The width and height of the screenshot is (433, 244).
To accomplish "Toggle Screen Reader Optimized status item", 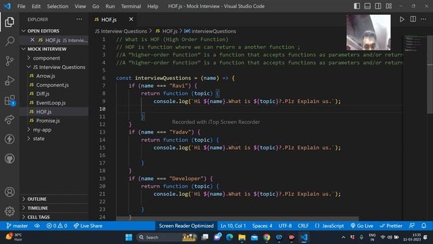I will coord(186,226).
